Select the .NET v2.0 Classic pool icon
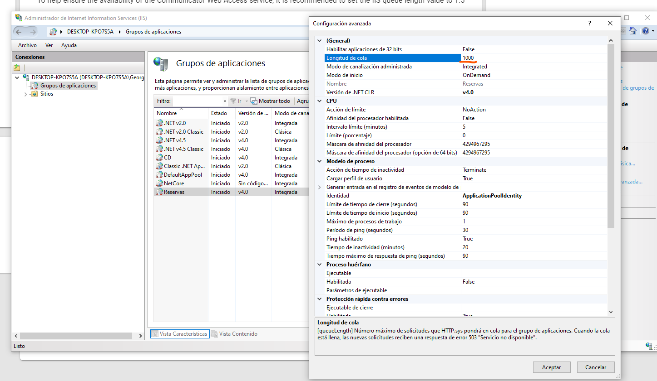 pyautogui.click(x=159, y=132)
